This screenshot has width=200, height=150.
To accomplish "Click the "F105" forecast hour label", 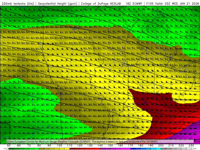I will [150, 4].
